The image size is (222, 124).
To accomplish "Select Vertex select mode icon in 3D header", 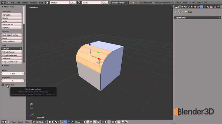I will pos(88,122).
